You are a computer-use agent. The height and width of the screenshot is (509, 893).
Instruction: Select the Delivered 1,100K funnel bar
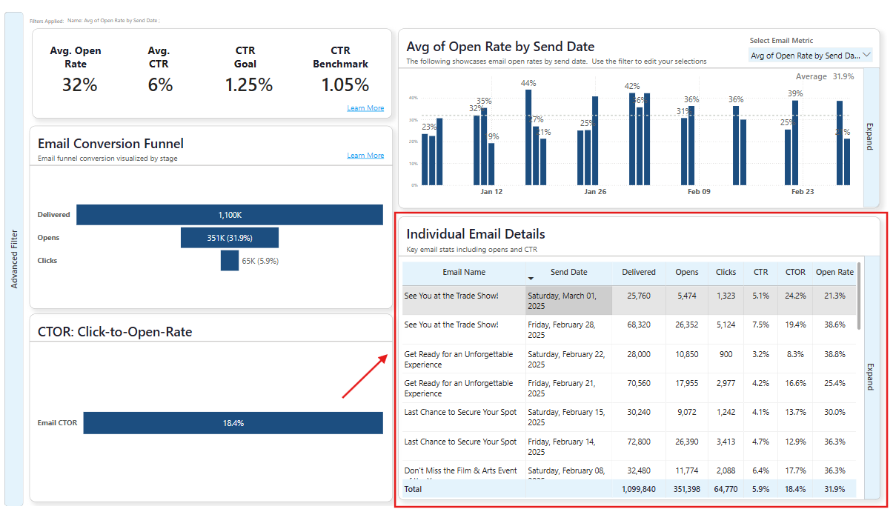229,215
